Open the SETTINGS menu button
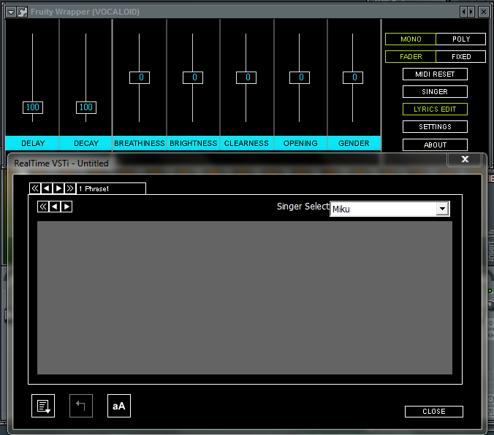Viewport: 494px width, 435px height. [435, 126]
